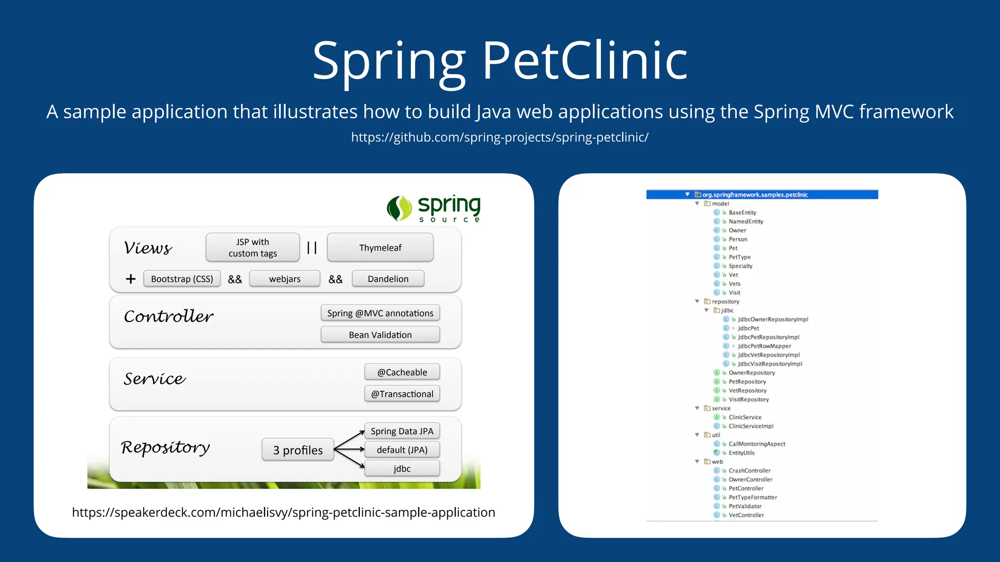Image resolution: width=1000 pixels, height=562 pixels.
Task: Click the class icon beside Specialty
Action: 717,266
